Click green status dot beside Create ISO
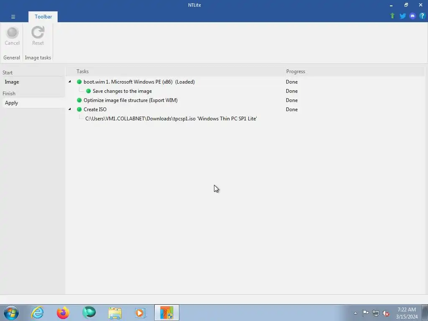428x321 pixels. pos(79,110)
